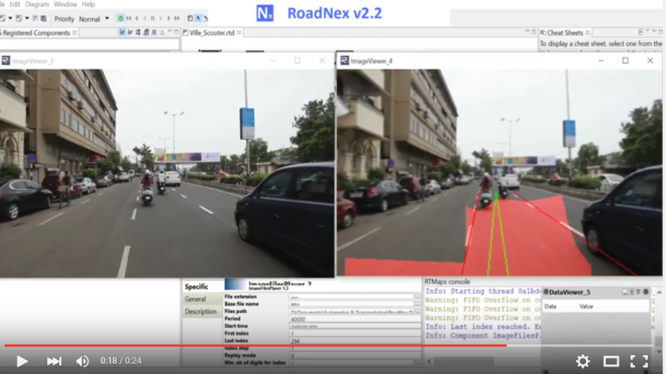Seek on the red video progress bar

pos(256,346)
